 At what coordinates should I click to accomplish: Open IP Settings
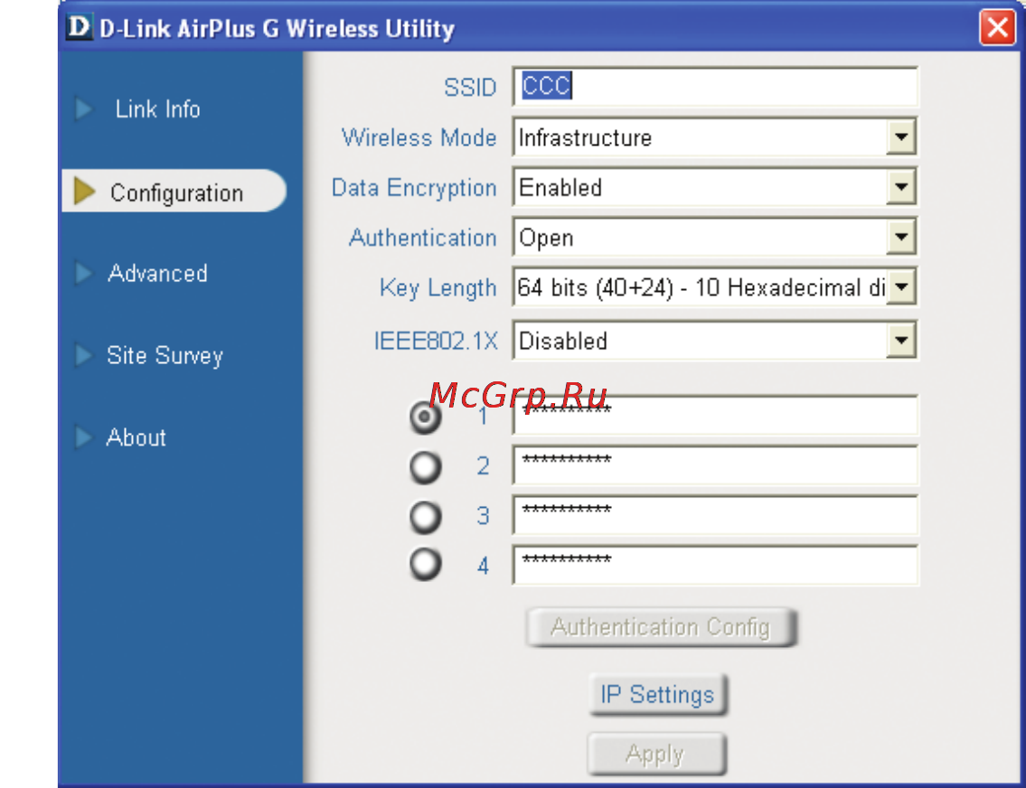coord(657,695)
